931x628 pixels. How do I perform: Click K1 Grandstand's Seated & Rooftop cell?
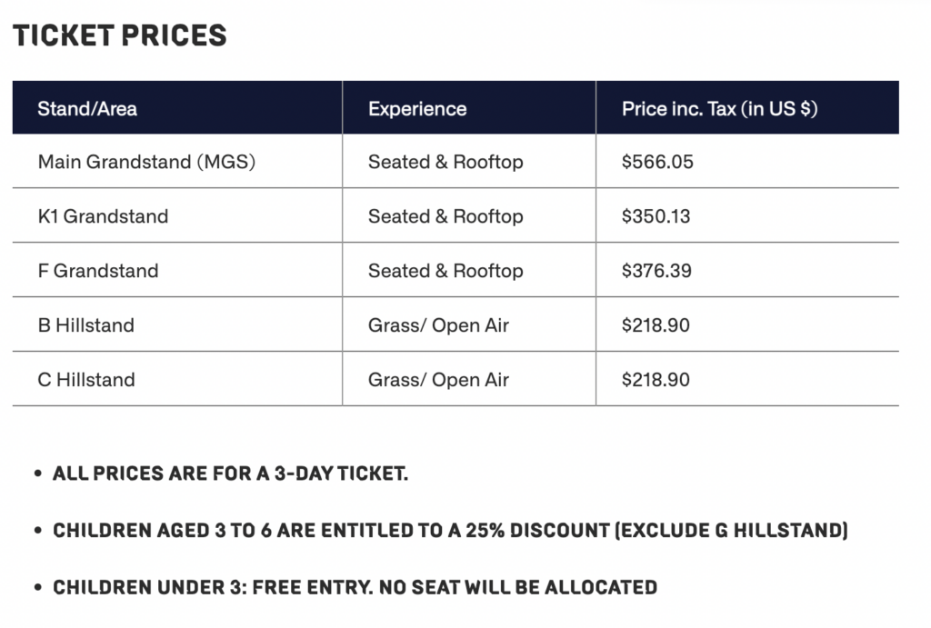[x=445, y=216]
